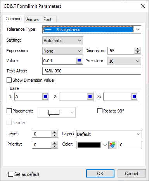This screenshot has height=181, width=149.
Task: Open list icon in Base 1 field
Action: (x=45, y=97)
